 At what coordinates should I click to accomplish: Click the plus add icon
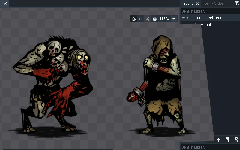click(x=219, y=139)
